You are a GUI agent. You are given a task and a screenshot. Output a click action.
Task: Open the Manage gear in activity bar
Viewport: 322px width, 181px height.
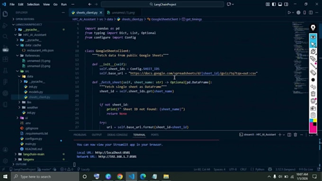[6, 161]
